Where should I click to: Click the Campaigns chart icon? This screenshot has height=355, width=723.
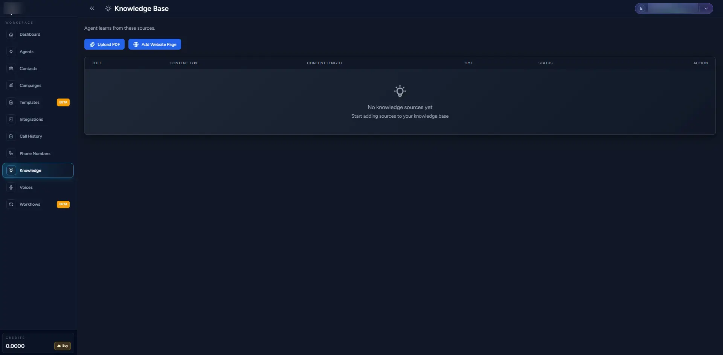coord(11,85)
